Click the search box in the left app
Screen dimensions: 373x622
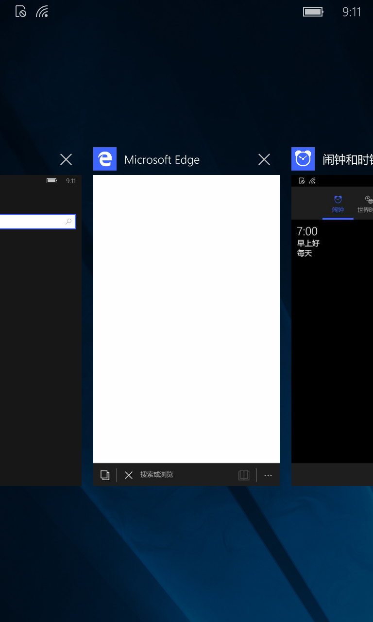[x=37, y=222]
